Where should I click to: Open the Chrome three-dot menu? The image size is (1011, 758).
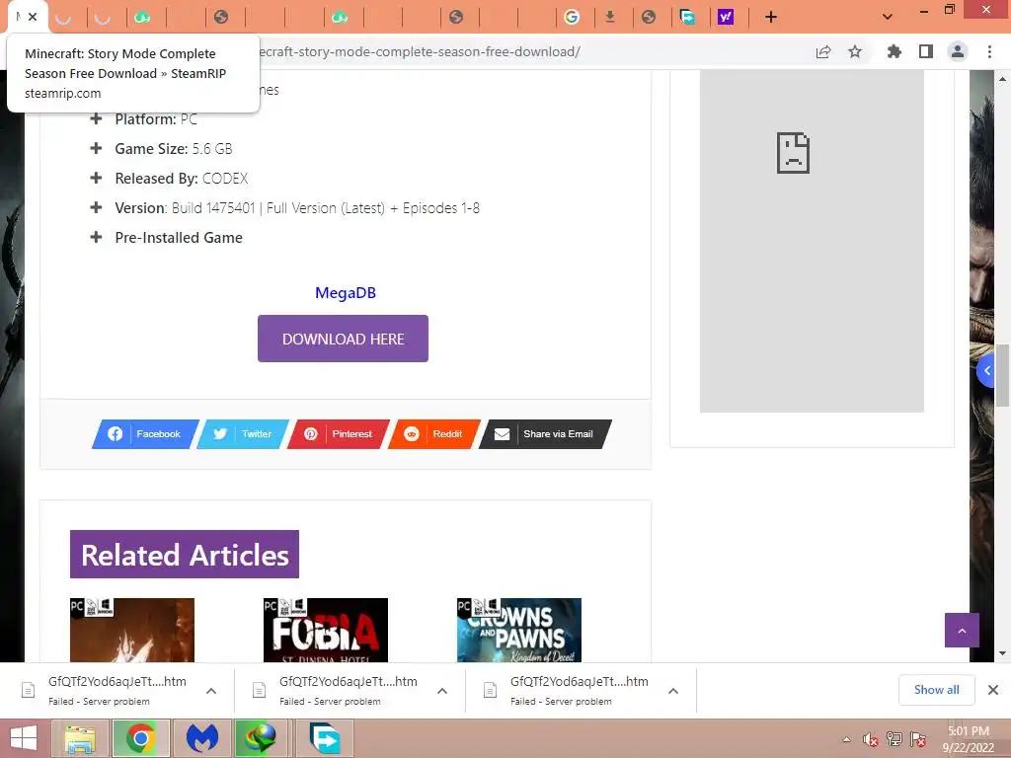[989, 51]
